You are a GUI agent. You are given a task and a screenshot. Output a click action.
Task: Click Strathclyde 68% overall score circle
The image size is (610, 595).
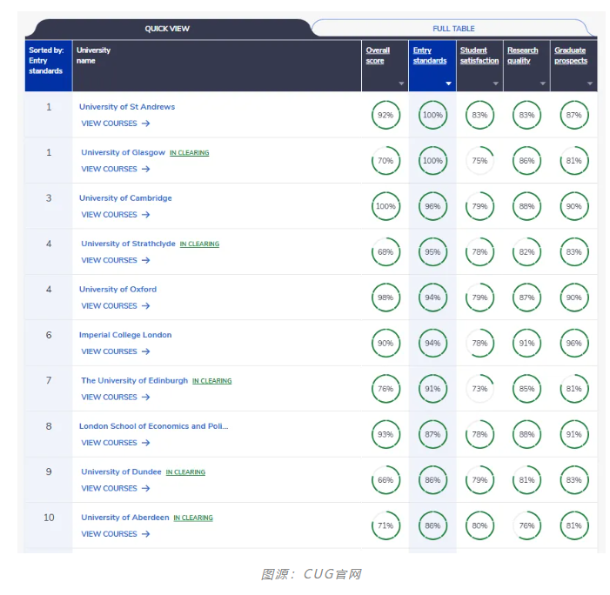click(385, 252)
